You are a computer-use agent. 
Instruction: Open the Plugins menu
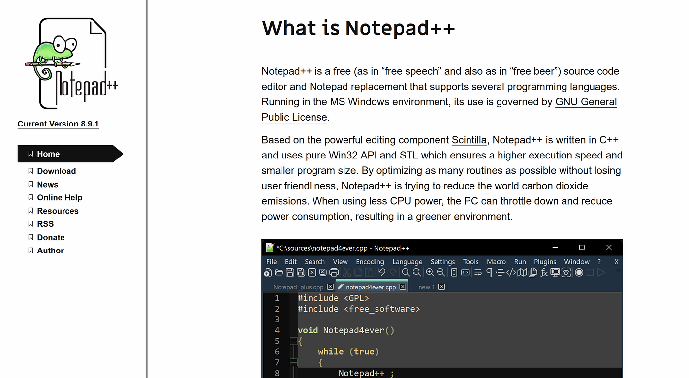pos(545,262)
